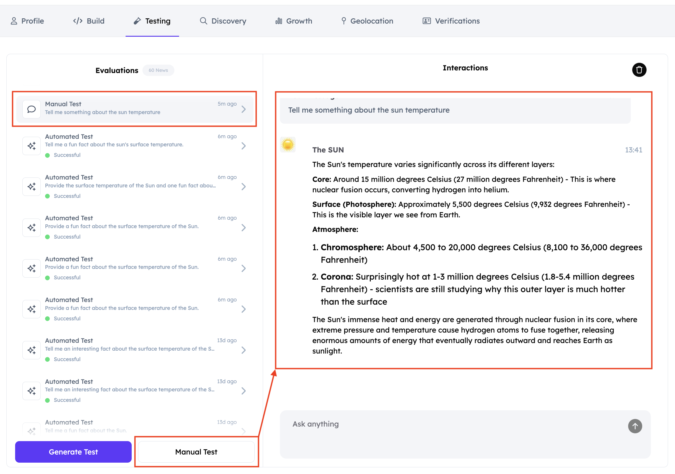Click the Verifications ID card icon

(x=426, y=21)
